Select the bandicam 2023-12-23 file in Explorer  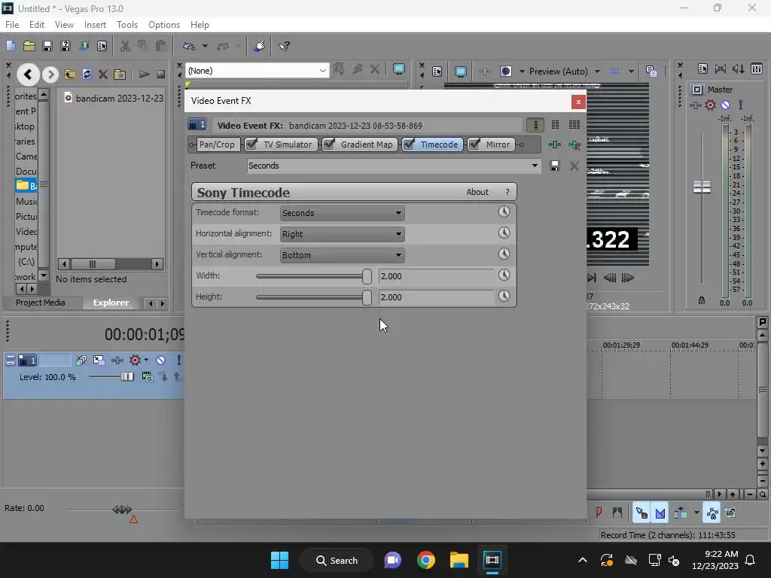[114, 99]
